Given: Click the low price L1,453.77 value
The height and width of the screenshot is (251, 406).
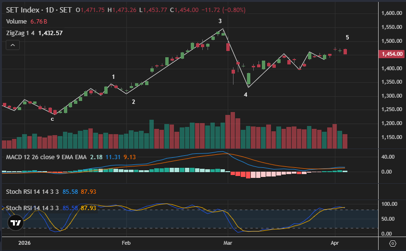Looking at the screenshot, I should pyautogui.click(x=153, y=10).
